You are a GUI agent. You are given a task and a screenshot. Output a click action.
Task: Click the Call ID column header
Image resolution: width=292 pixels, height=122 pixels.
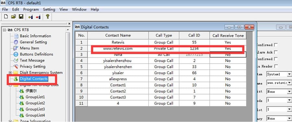(194, 36)
